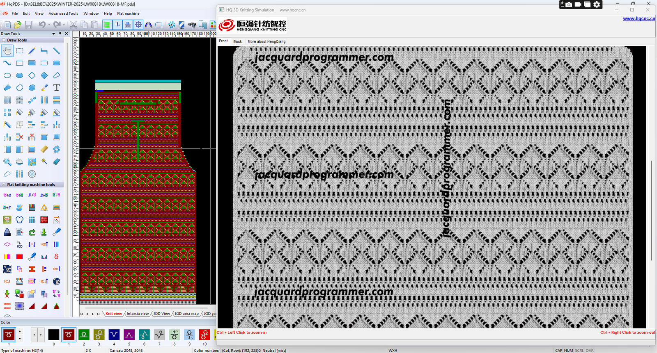Select green color swatch number 2
The height and width of the screenshot is (353, 657).
pos(84,335)
